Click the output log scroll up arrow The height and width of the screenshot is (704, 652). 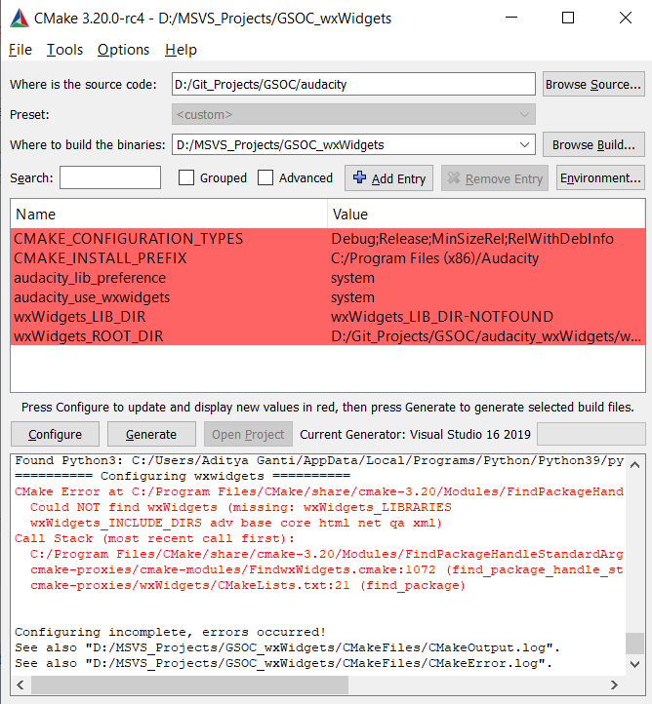(x=635, y=465)
